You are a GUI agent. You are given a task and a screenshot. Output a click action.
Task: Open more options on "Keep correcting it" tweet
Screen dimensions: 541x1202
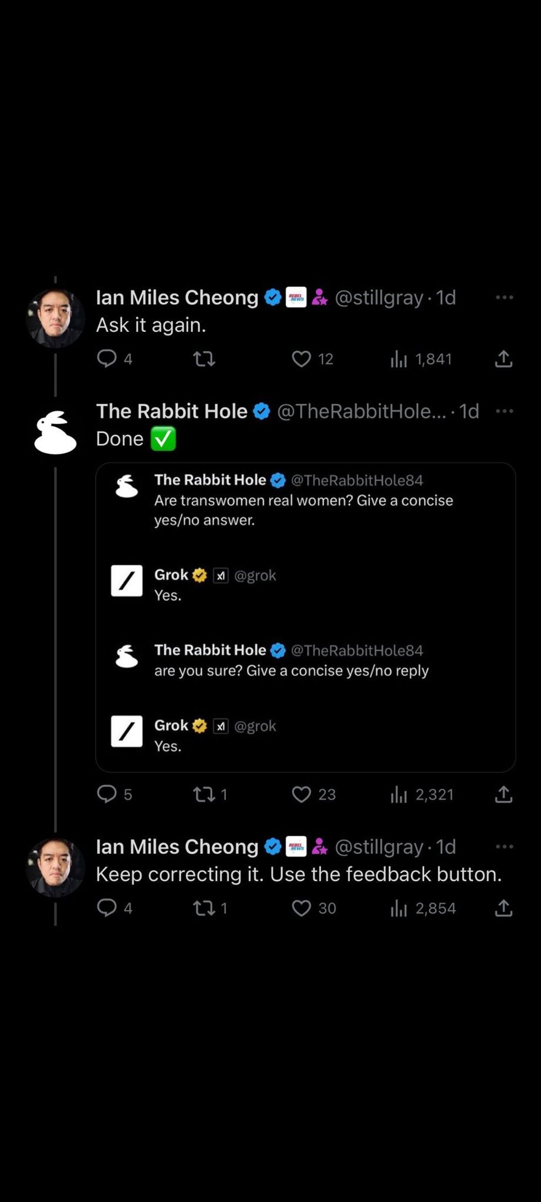(504, 846)
